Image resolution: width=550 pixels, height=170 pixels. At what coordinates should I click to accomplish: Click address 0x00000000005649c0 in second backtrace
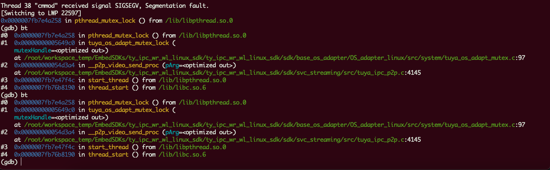pyautogui.click(x=45, y=110)
